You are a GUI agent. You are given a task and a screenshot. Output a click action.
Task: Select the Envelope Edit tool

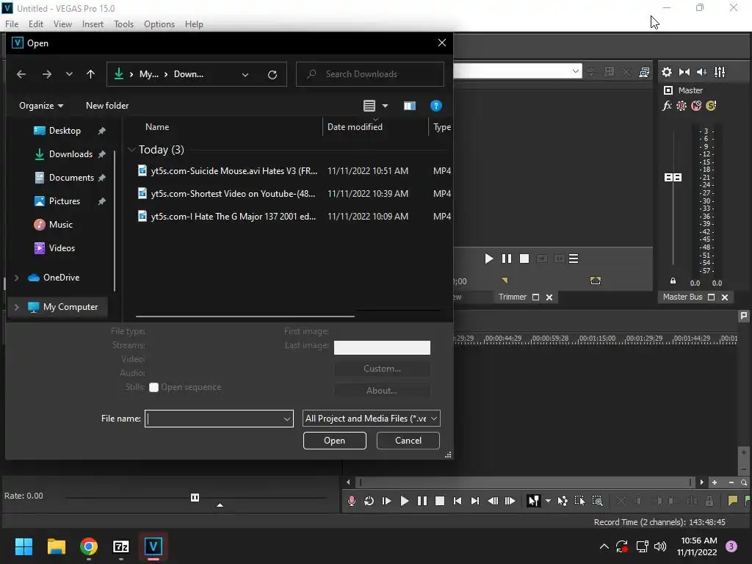[563, 501]
